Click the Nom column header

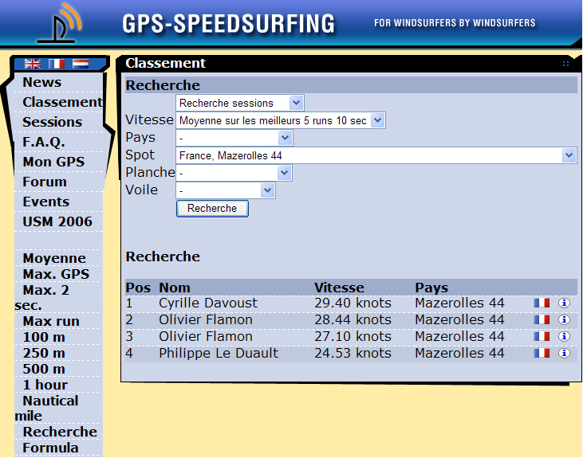coord(175,288)
